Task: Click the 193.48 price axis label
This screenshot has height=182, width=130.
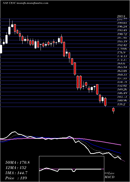Action: click(x=122, y=30)
